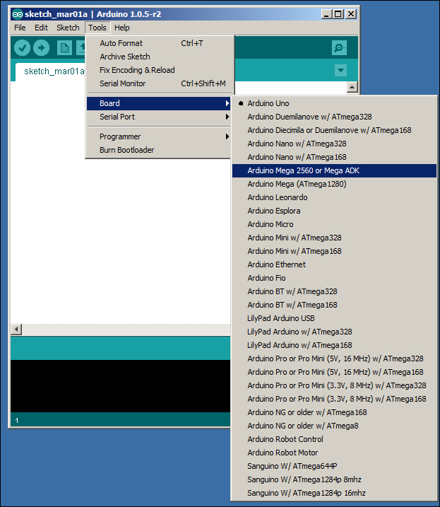The height and width of the screenshot is (507, 440).
Task: Select Sanguino W/ ATmega1284p 8mhz
Action: [x=334, y=479]
